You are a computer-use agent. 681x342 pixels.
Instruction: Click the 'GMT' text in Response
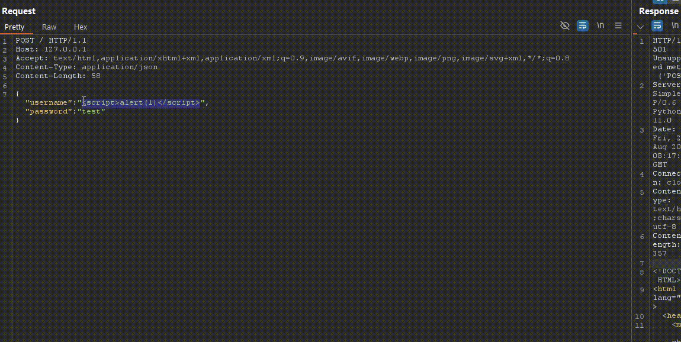(x=660, y=165)
